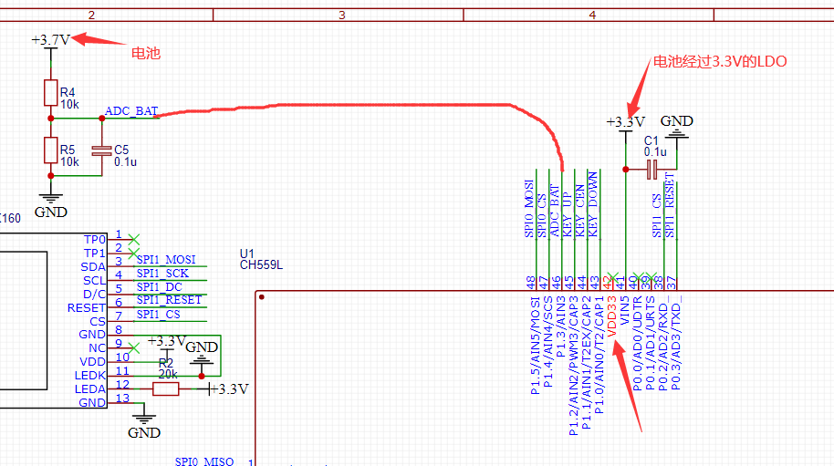Screen dimensions: 834x466
Task: Select the C1 0.1u capacitor symbol
Action: tap(652, 170)
